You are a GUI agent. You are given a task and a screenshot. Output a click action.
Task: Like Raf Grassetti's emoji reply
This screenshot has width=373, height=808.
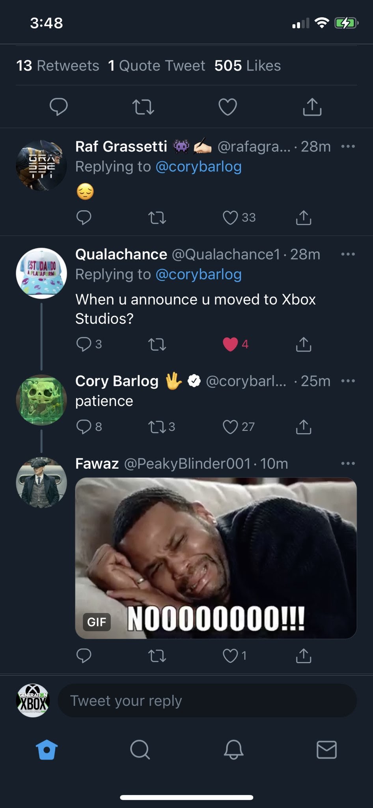point(231,217)
